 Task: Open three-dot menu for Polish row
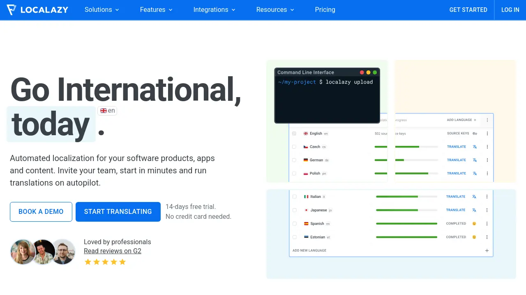487,173
